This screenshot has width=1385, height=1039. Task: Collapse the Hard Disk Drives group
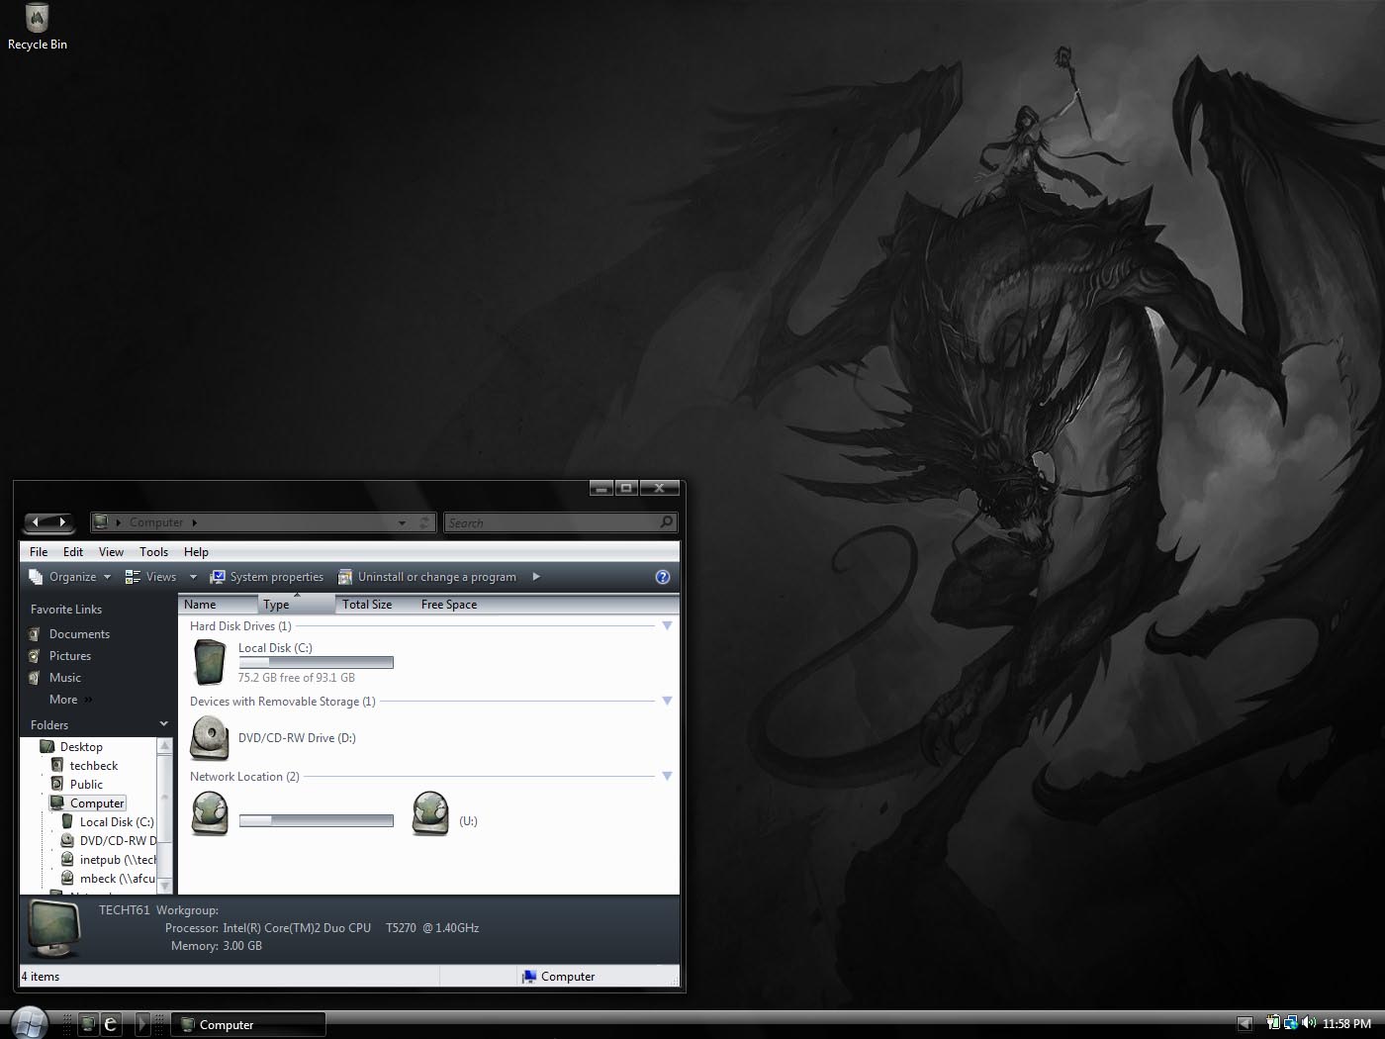[x=667, y=626]
